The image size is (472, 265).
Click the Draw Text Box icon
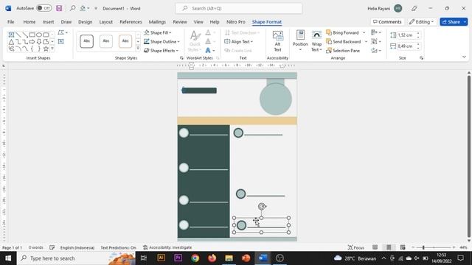point(60,41)
